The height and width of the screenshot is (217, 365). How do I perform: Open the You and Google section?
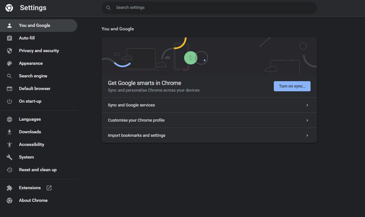click(x=39, y=26)
